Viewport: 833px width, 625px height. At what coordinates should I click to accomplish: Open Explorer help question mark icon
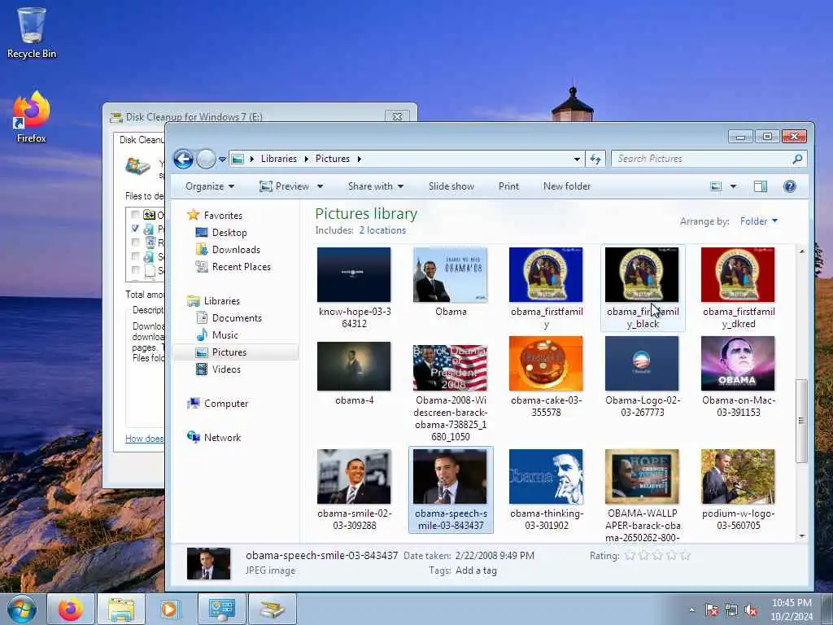[x=789, y=186]
